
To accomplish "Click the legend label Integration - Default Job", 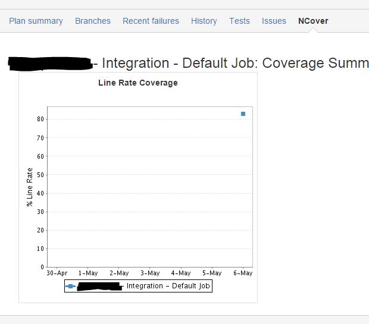I will (x=168, y=286).
